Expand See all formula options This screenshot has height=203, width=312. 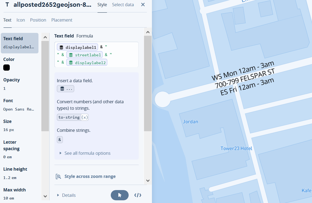85,153
